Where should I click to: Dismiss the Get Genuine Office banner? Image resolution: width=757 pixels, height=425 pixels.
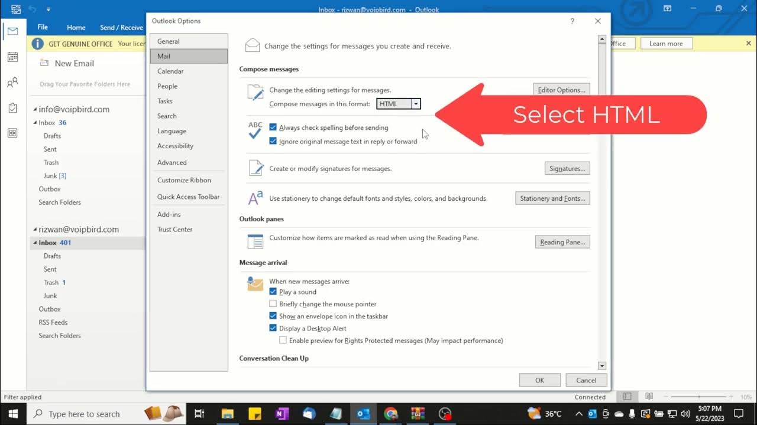click(748, 43)
